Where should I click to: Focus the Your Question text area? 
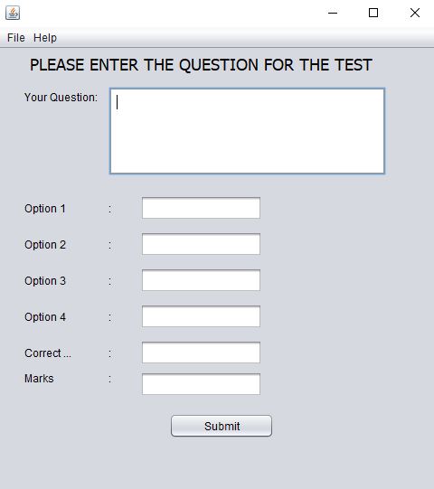247,131
